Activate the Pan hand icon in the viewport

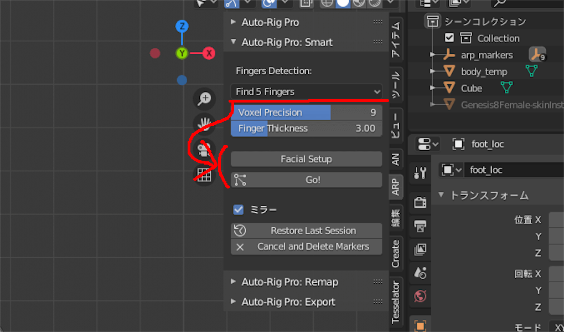point(204,123)
